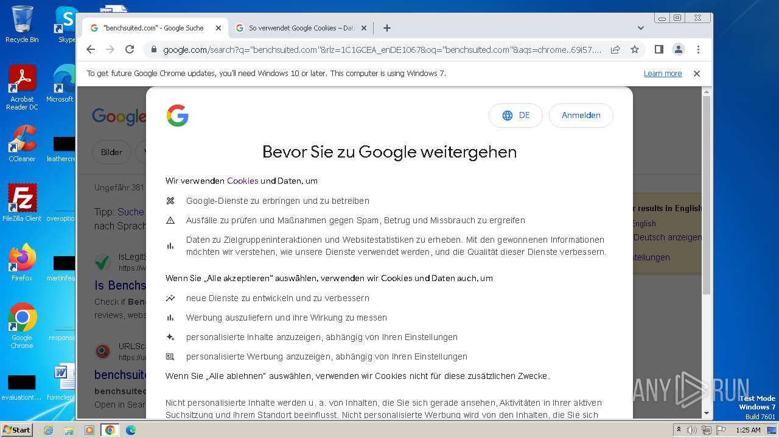
Task: Switch to the 'So verwendet Google Cookies' tab
Action: [301, 28]
